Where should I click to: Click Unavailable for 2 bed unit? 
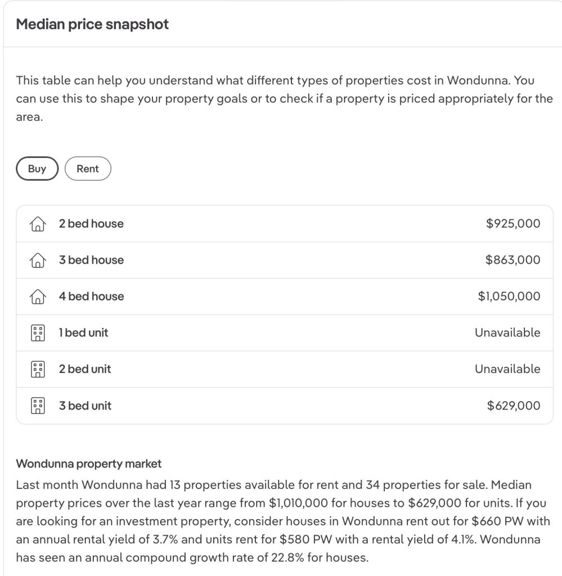[x=507, y=369]
